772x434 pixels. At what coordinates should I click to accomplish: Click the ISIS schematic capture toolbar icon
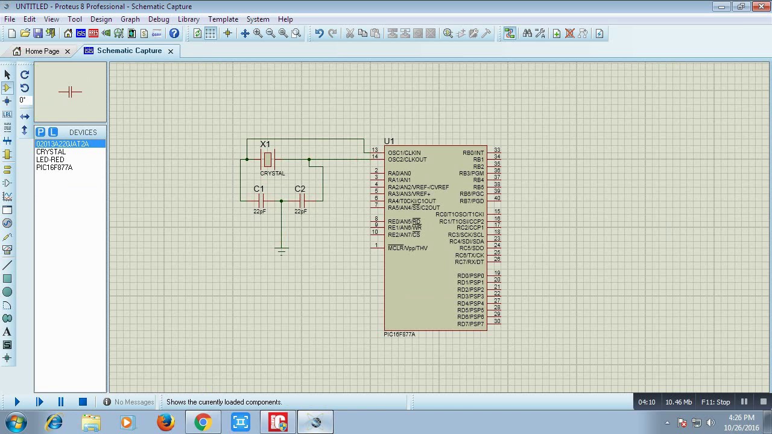pyautogui.click(x=80, y=33)
